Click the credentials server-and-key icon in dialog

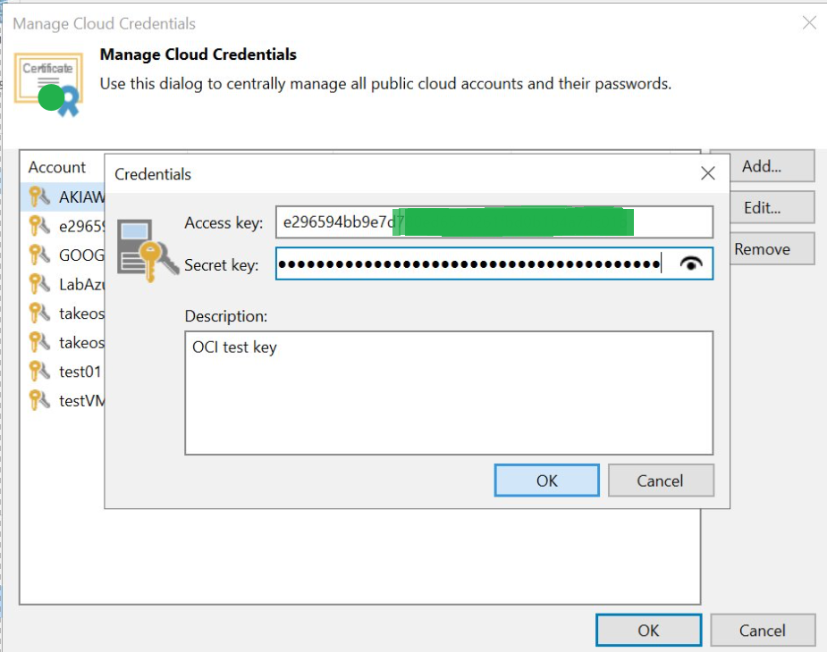[148, 249]
